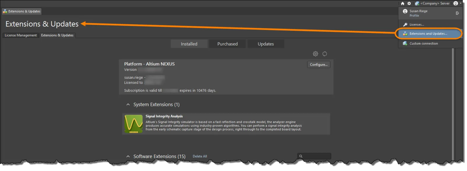Click the sign-out icon beside Susan Riege
The image size is (467, 171).
(x=457, y=13)
